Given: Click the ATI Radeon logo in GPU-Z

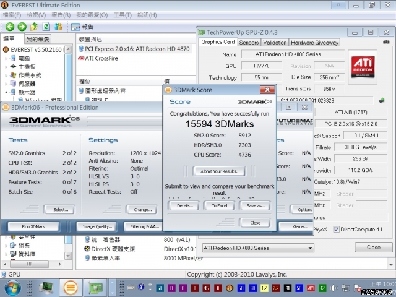Looking at the screenshot, I should click(x=363, y=67).
